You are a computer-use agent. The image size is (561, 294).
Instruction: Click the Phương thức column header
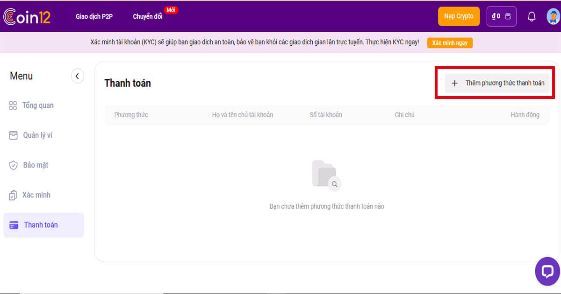click(x=131, y=115)
